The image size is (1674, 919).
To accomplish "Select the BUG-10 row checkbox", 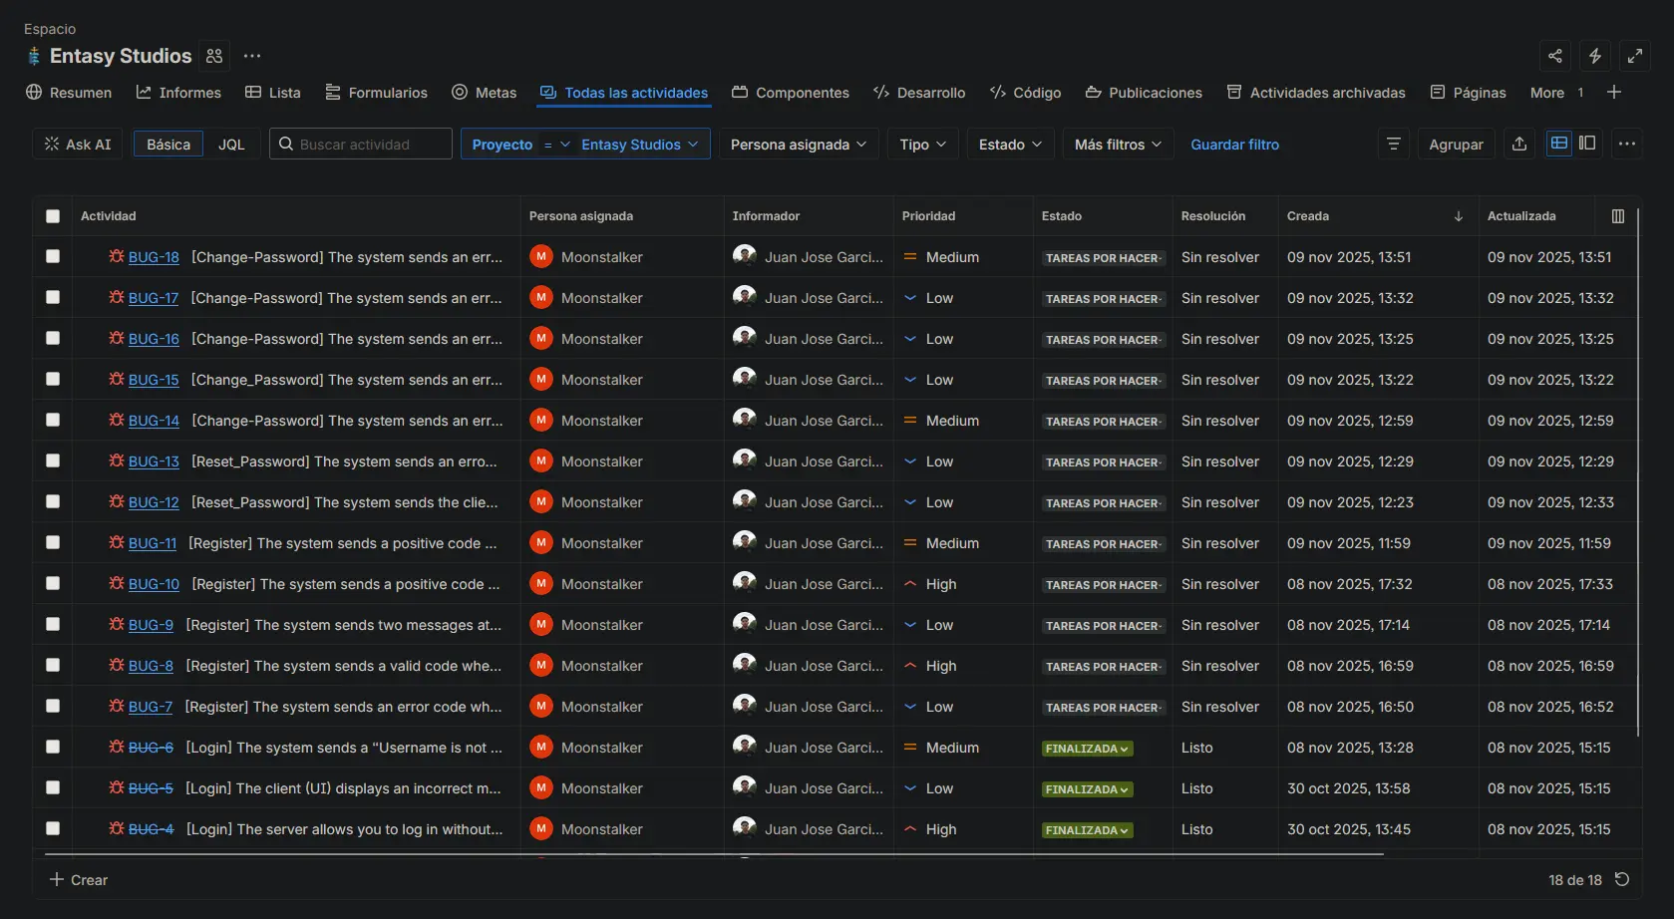I will (53, 583).
